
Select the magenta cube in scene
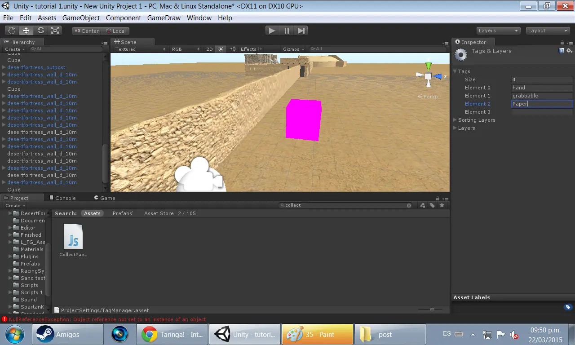(x=303, y=119)
